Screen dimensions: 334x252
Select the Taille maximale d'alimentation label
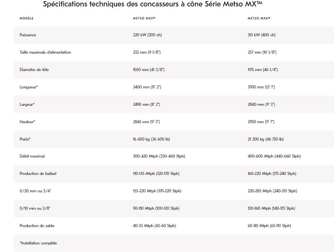pyautogui.click(x=45, y=53)
